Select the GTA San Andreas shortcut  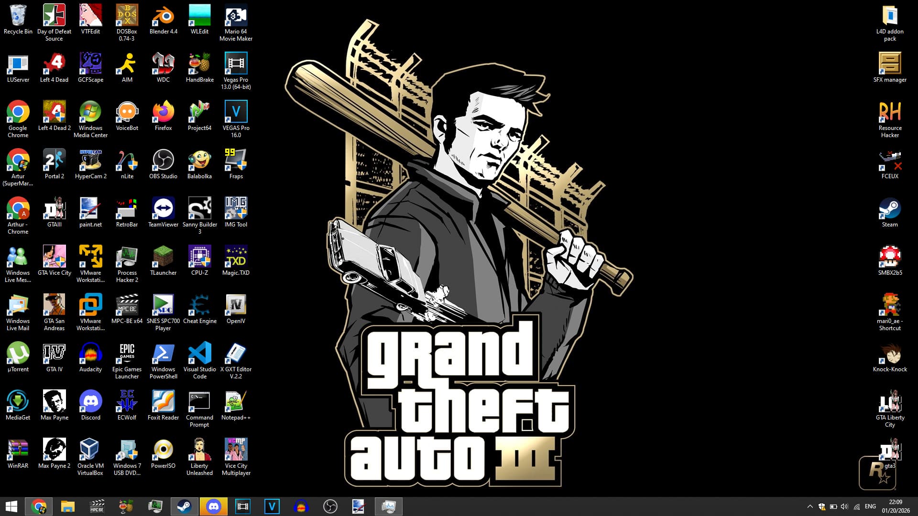pyautogui.click(x=54, y=305)
